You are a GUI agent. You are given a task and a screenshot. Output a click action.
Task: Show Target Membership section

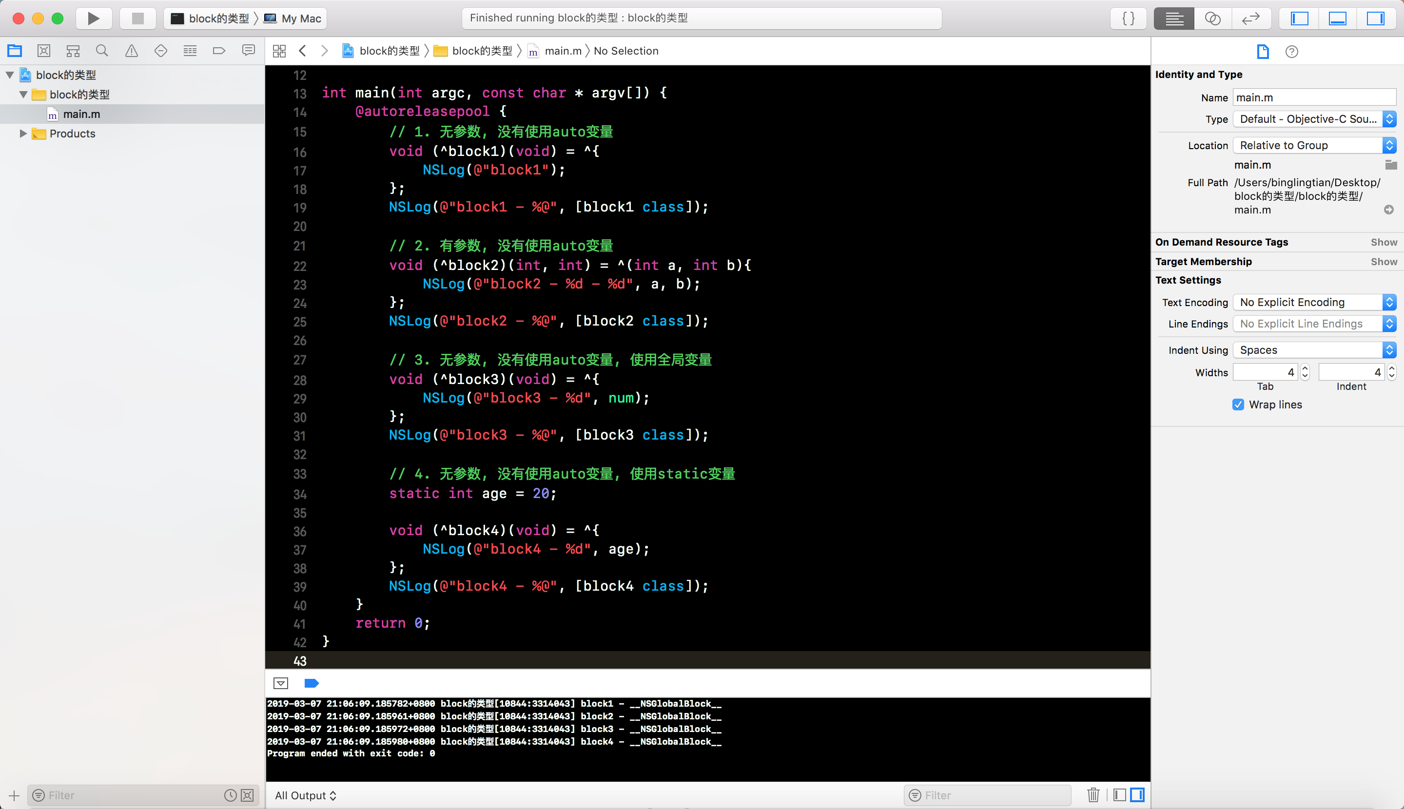click(x=1384, y=262)
